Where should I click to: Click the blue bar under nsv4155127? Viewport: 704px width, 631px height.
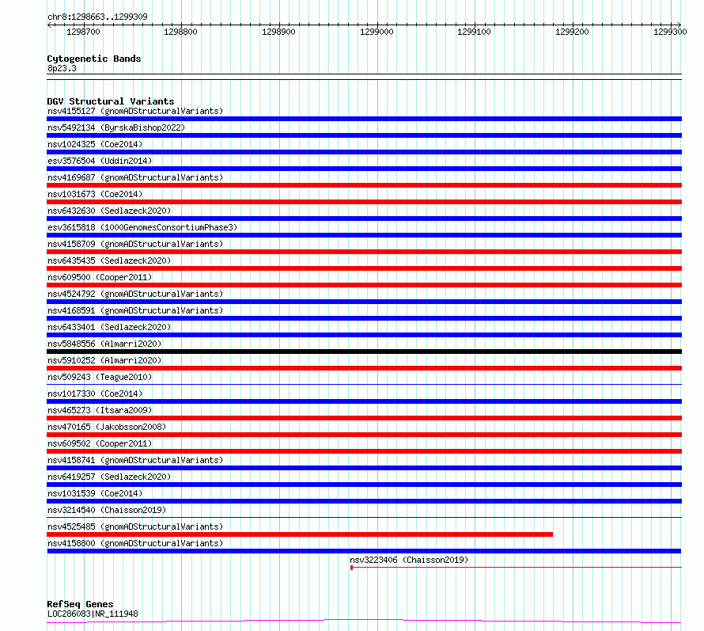tap(364, 119)
